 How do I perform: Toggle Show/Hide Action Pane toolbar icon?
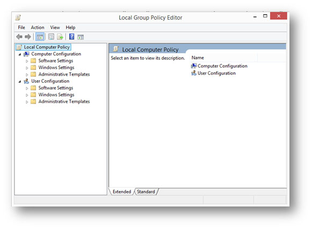pyautogui.click(x=81, y=37)
